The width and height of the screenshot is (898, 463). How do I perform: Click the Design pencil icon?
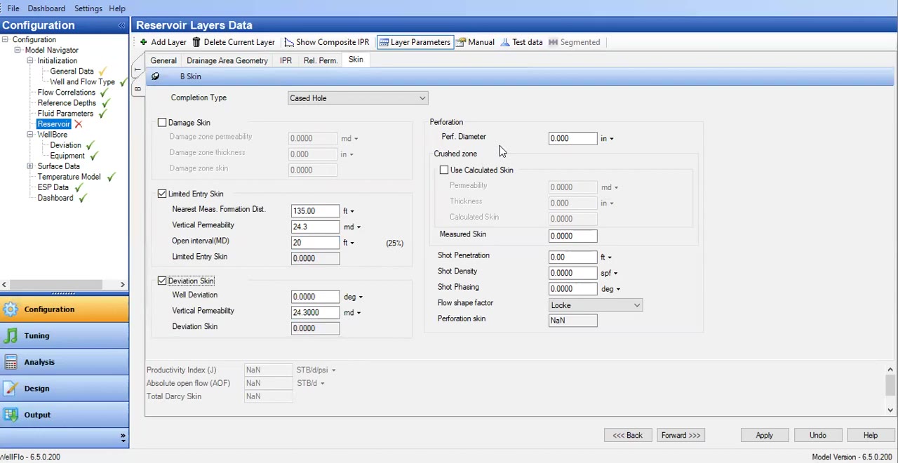[12, 388]
